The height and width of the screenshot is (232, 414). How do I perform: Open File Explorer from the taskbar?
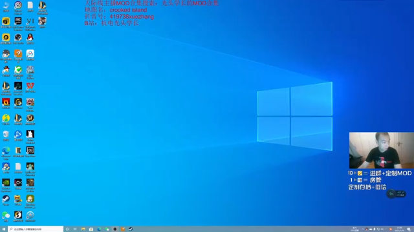click(83, 229)
